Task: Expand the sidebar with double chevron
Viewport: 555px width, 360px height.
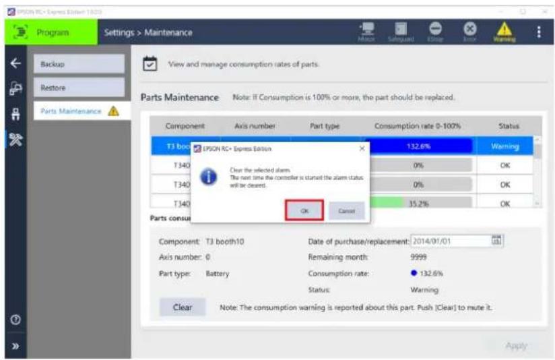Action: pos(15,347)
